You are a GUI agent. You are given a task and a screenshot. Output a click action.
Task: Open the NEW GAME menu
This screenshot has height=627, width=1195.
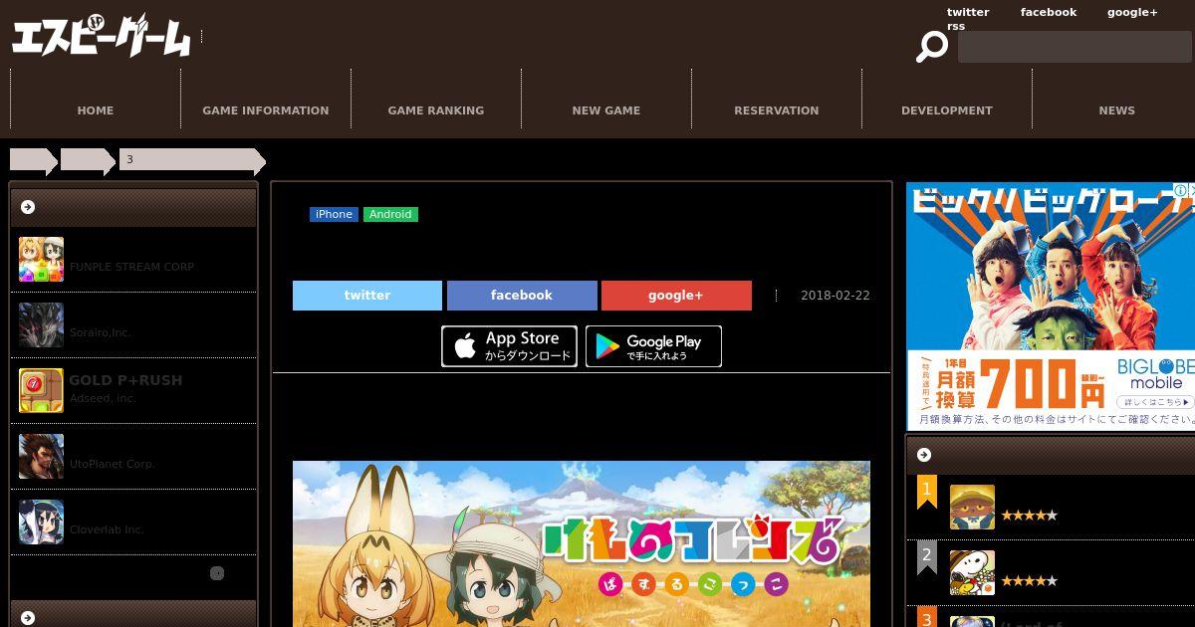click(606, 110)
